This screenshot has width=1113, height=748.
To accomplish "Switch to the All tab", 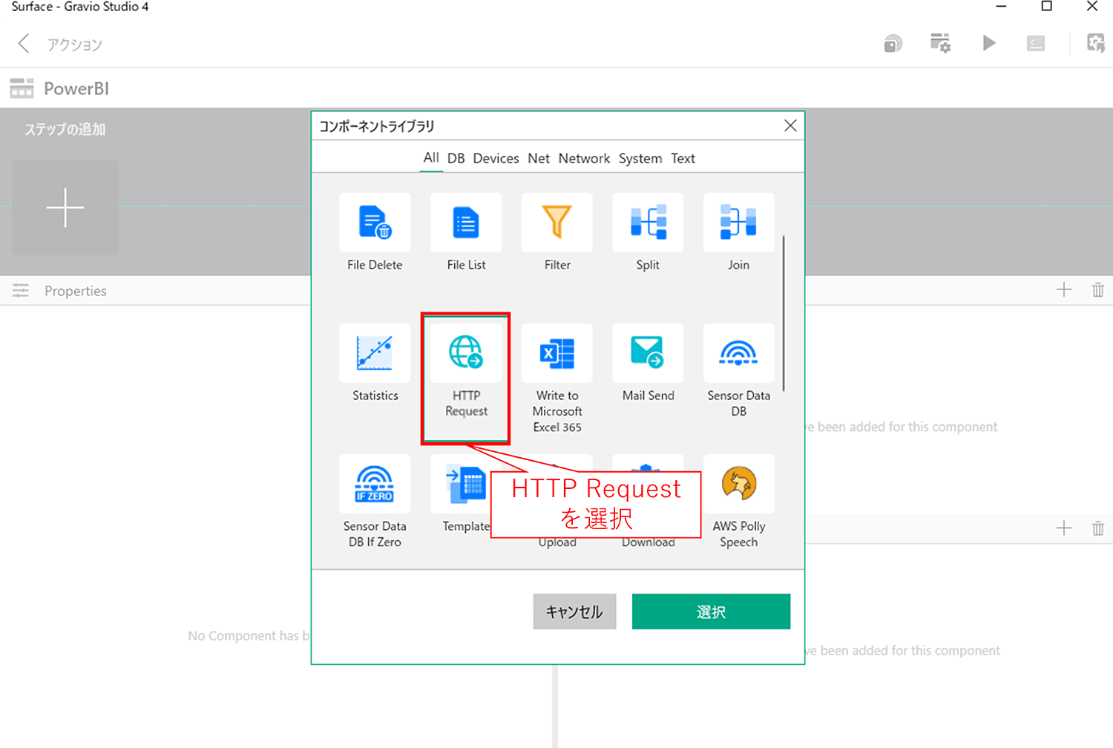I will point(431,157).
